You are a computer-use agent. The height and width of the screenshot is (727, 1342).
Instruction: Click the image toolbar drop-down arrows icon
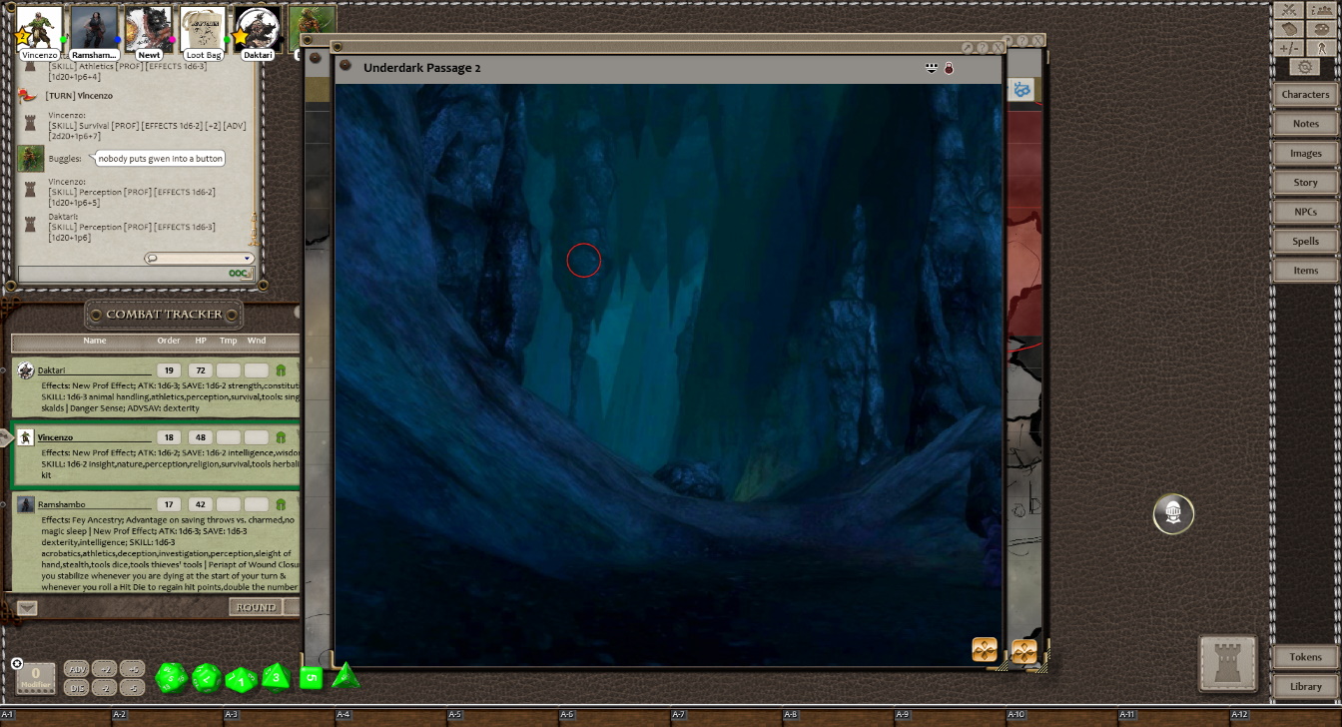point(932,68)
